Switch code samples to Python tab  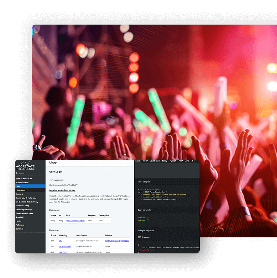173,161
